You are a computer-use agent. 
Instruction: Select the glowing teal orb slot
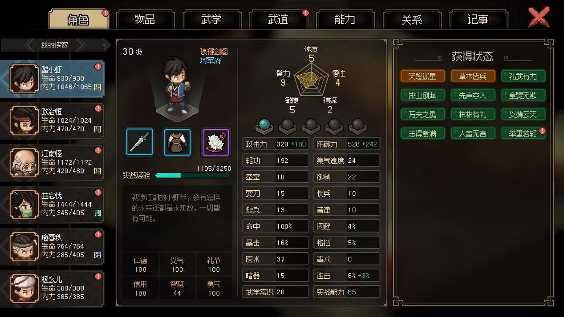coord(264,126)
